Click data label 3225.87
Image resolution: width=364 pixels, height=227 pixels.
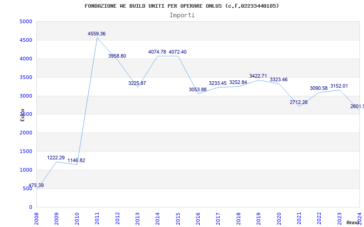pyautogui.click(x=137, y=83)
